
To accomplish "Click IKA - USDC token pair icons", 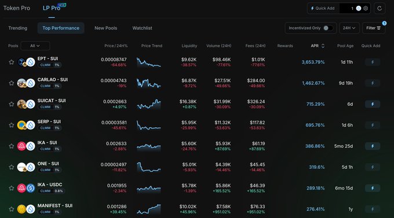I will (27, 188).
